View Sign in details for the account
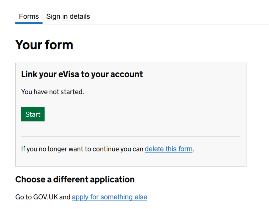 [68, 17]
